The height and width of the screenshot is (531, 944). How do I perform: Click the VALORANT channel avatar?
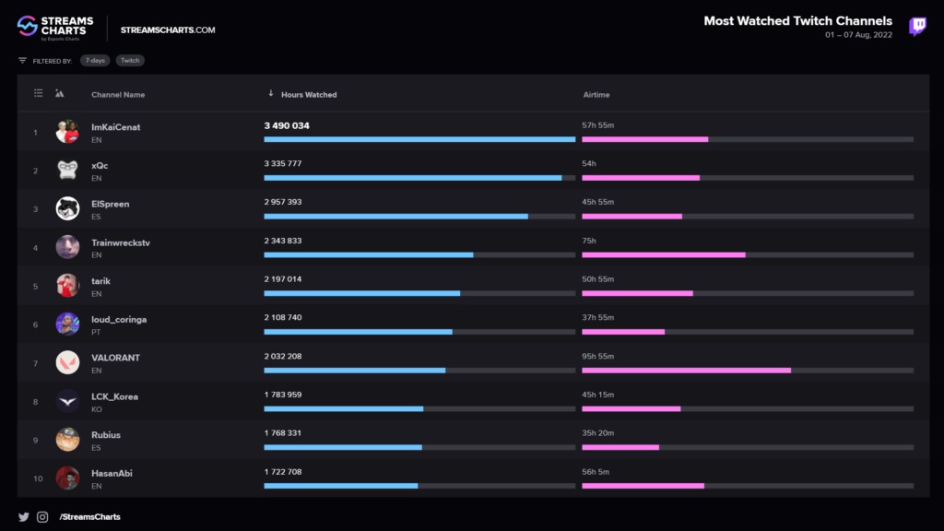point(67,362)
